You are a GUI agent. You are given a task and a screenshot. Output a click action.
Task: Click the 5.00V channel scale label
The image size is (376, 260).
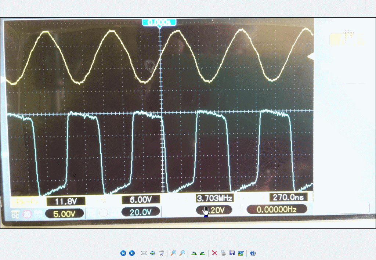click(64, 213)
